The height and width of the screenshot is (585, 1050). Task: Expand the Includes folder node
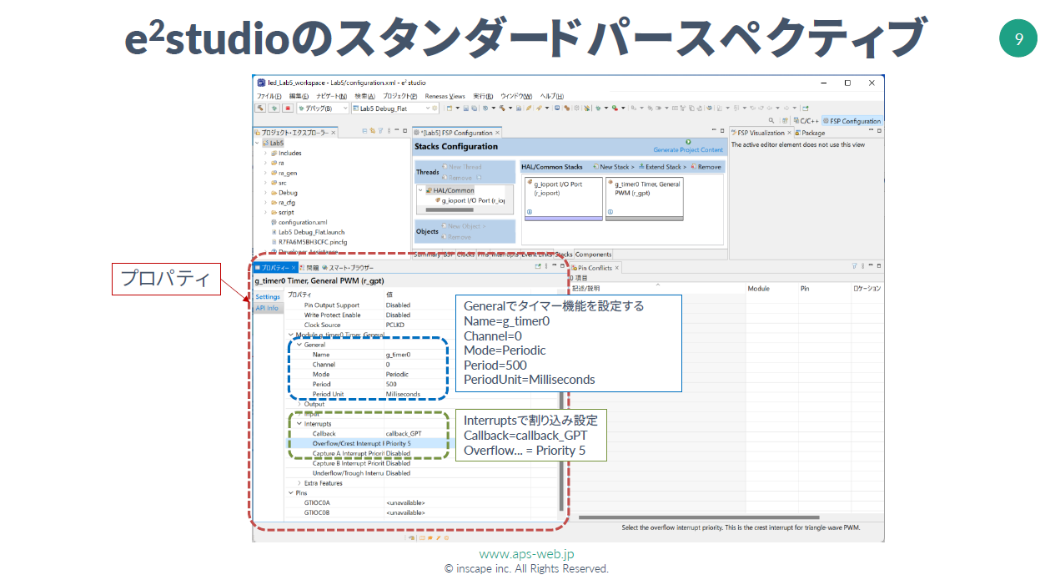coord(265,153)
